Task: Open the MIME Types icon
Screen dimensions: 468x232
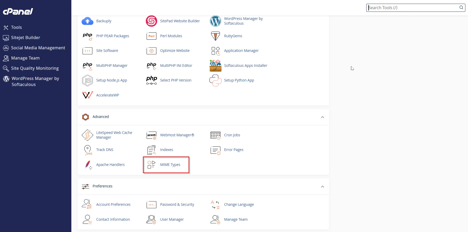Action: tap(151, 165)
